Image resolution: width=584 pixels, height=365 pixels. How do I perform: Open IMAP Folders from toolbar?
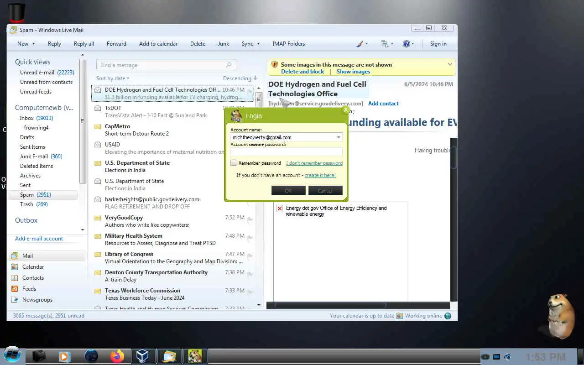click(x=288, y=44)
